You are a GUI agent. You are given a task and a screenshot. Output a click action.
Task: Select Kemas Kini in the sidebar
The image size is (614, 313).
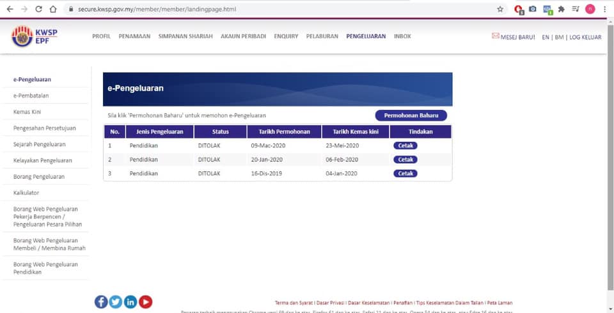tap(27, 112)
